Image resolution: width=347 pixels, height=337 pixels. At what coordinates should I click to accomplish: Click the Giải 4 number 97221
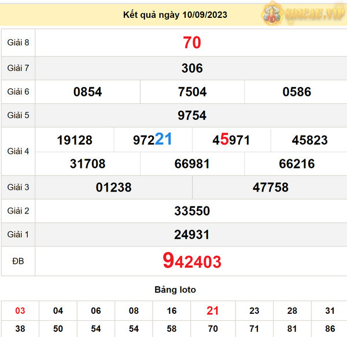153,140
